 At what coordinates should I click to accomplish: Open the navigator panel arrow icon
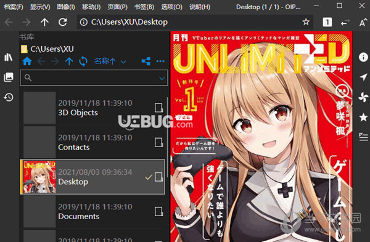pos(363,77)
